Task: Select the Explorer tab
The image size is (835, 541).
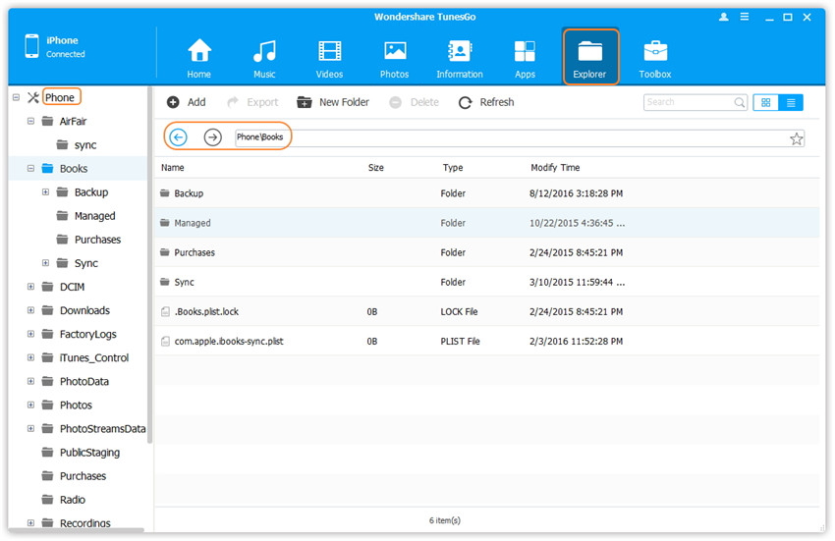Action: coord(590,57)
